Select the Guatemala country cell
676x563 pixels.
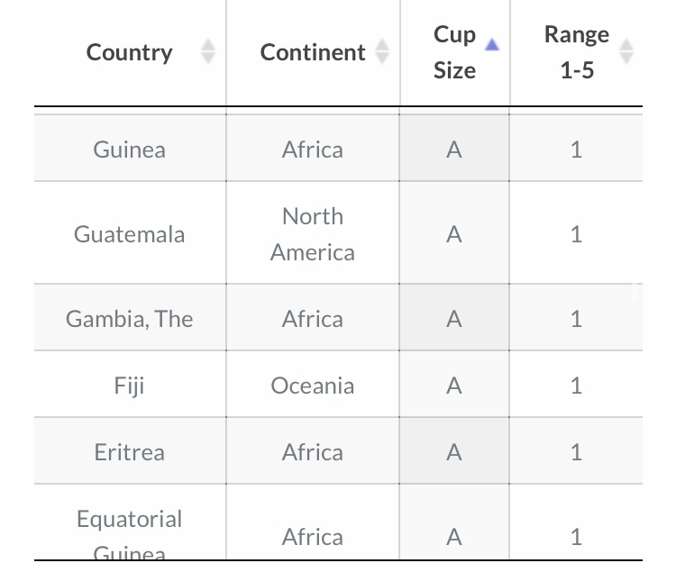tap(130, 232)
